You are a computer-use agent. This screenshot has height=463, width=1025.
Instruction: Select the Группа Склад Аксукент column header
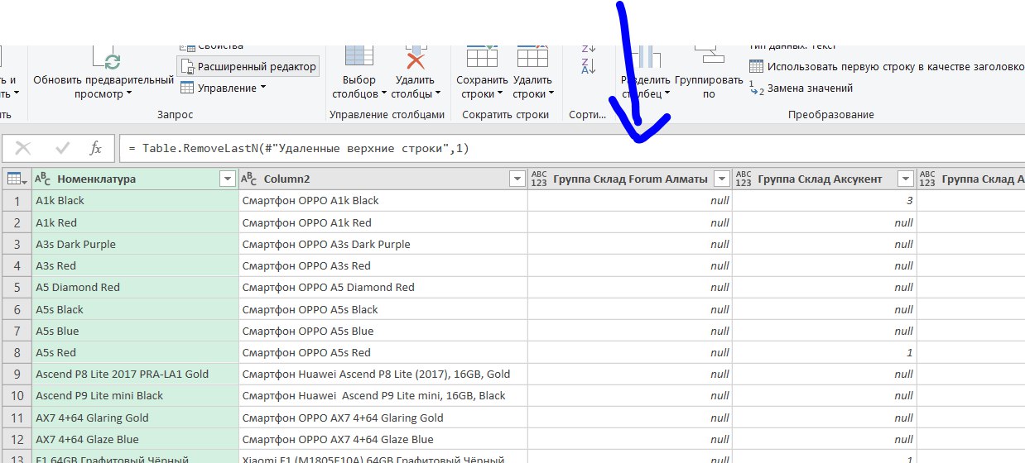tap(825, 179)
